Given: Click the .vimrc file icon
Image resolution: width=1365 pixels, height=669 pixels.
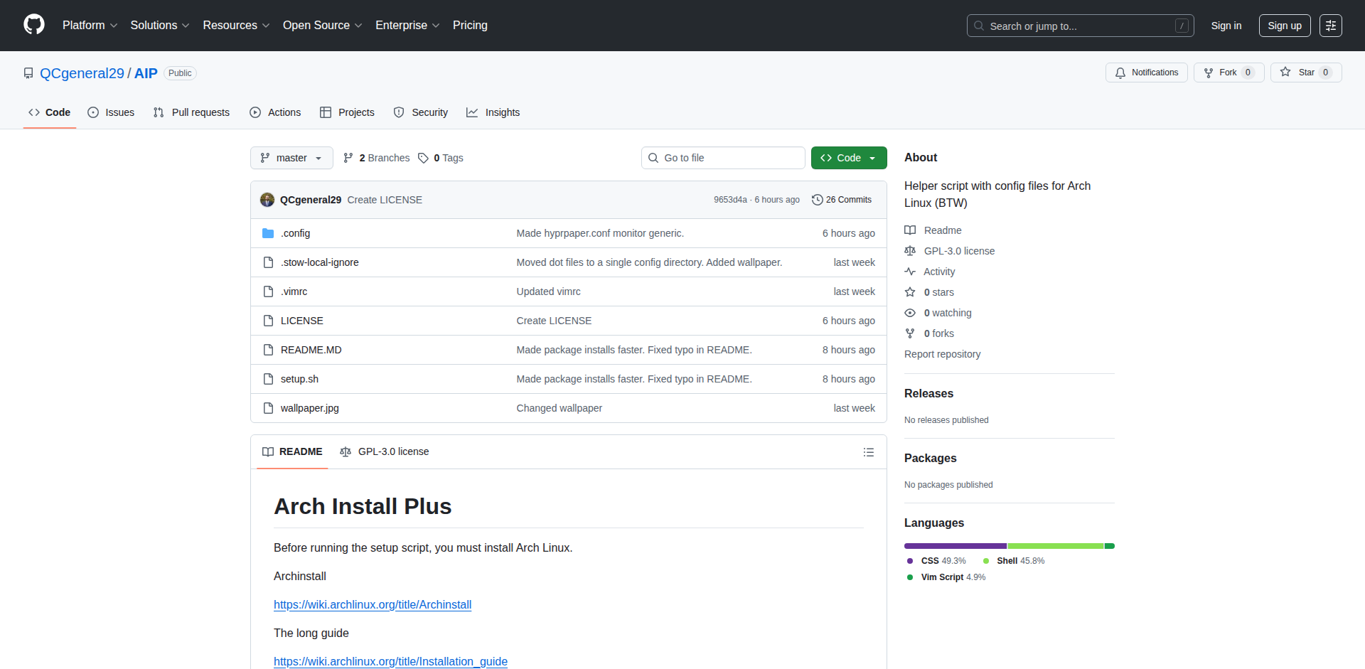Looking at the screenshot, I should 268,291.
